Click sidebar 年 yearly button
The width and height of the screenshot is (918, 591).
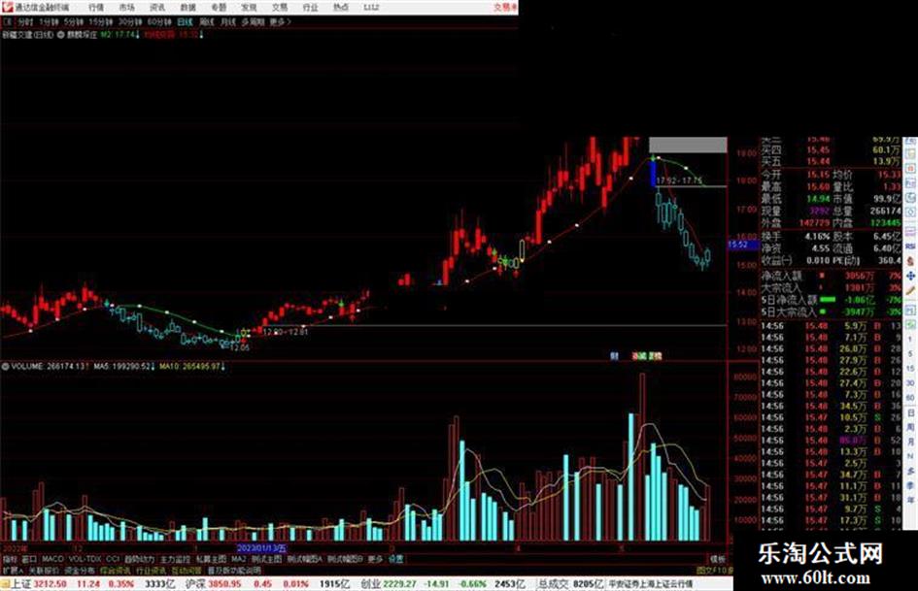(x=910, y=501)
